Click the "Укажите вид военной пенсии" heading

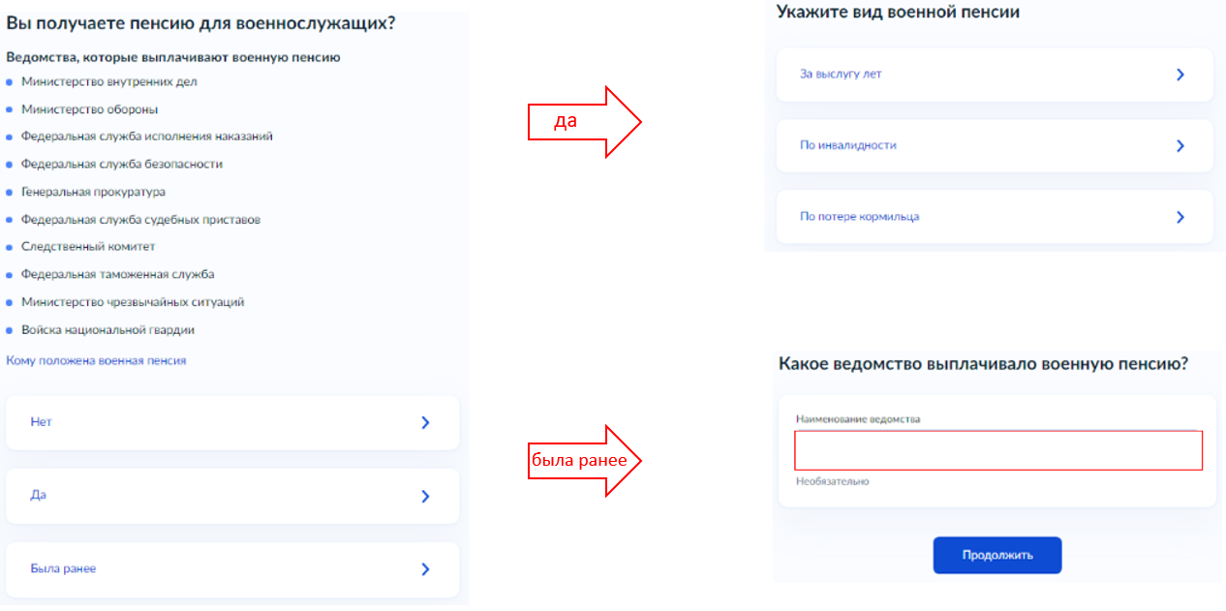click(x=898, y=13)
